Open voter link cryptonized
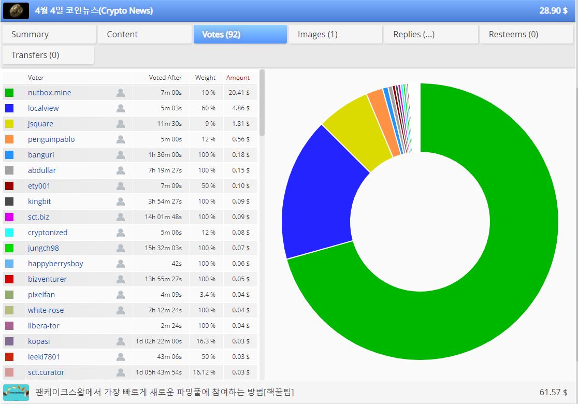578x404 pixels. [48, 233]
